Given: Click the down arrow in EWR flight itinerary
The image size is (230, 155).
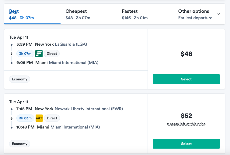Looking at the screenshot, I should tap(12, 118).
